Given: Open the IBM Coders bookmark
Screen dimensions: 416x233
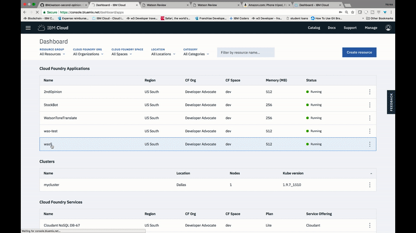Looking at the screenshot, I should click(239, 18).
